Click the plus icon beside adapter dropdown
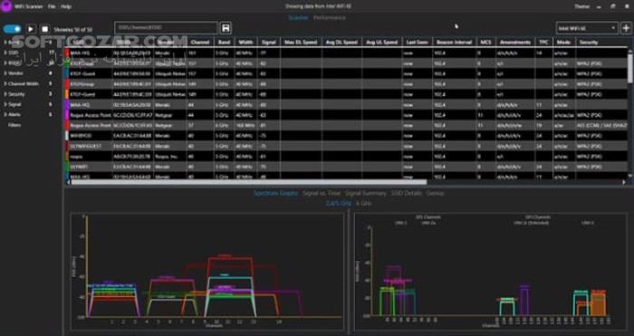 tap(627, 28)
